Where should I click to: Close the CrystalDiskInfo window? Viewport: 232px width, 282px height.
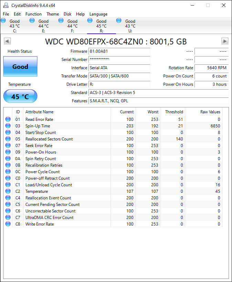(223, 5)
